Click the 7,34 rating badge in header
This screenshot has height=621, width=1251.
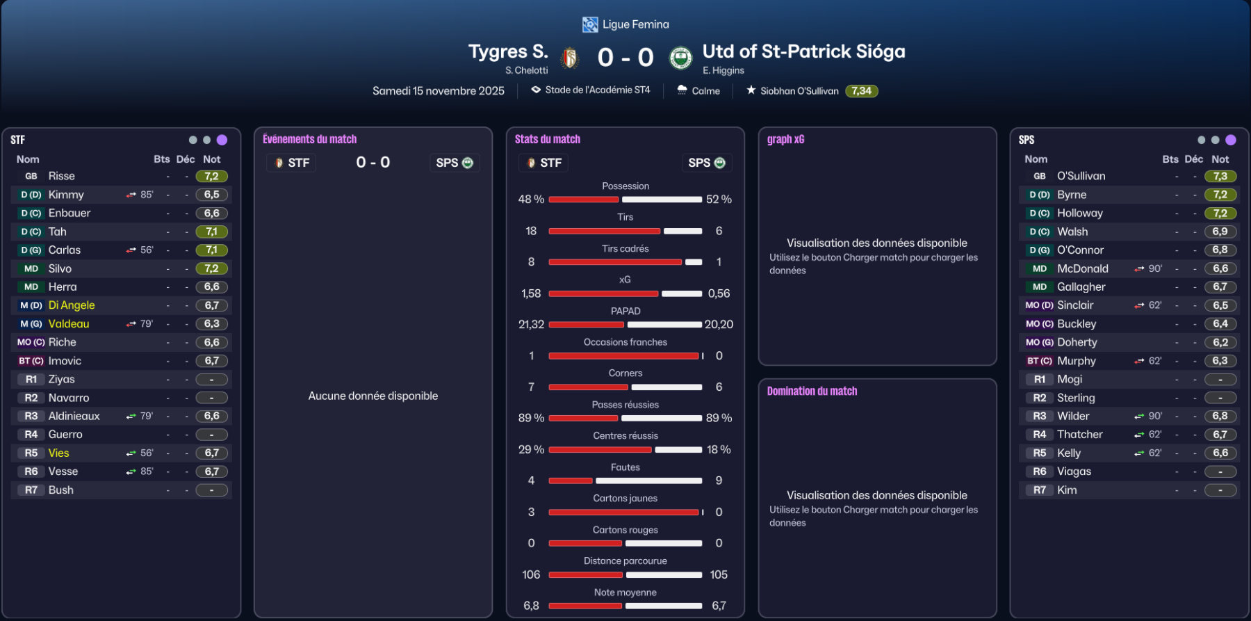click(861, 91)
